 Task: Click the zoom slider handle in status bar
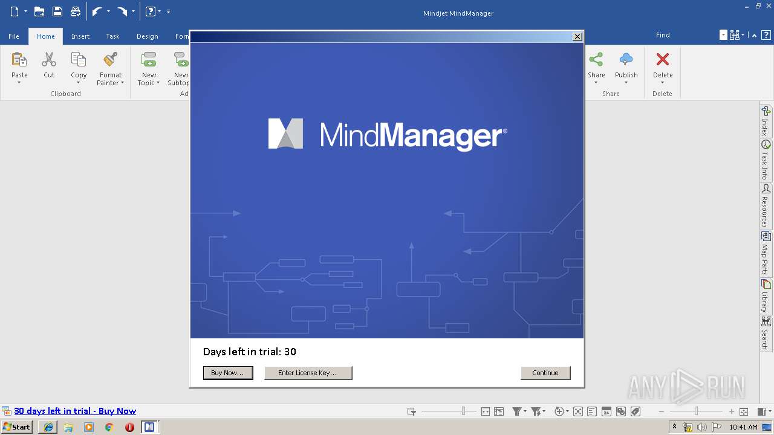(x=696, y=411)
